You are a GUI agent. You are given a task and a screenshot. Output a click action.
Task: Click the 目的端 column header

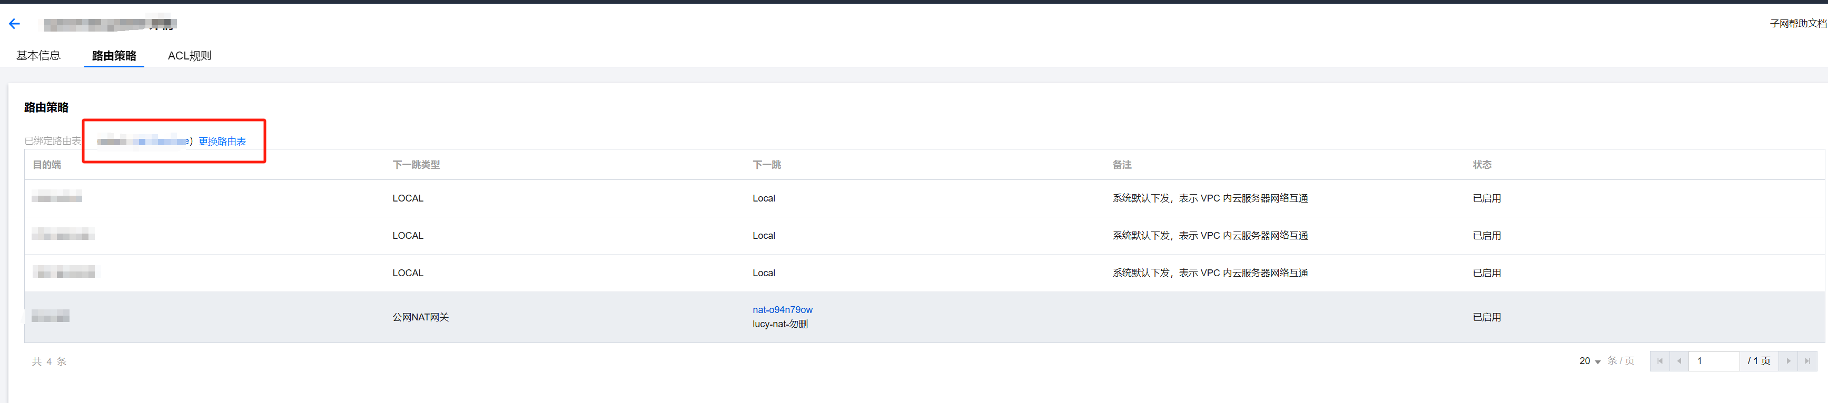click(47, 165)
